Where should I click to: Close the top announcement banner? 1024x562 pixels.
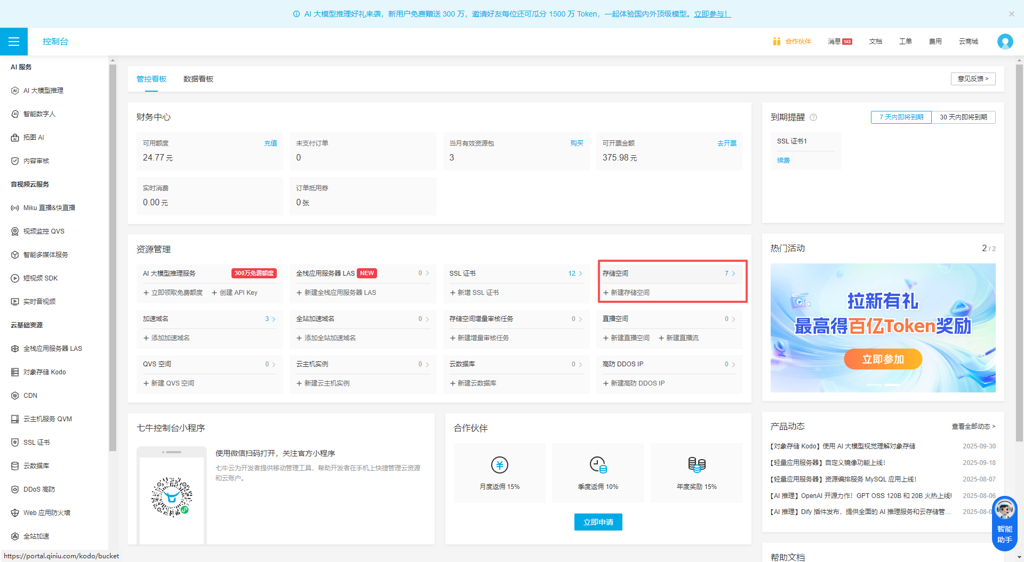tap(1011, 14)
